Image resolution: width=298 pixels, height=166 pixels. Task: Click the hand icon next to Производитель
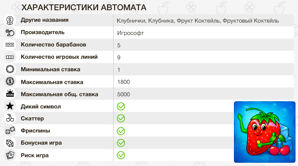[10, 32]
